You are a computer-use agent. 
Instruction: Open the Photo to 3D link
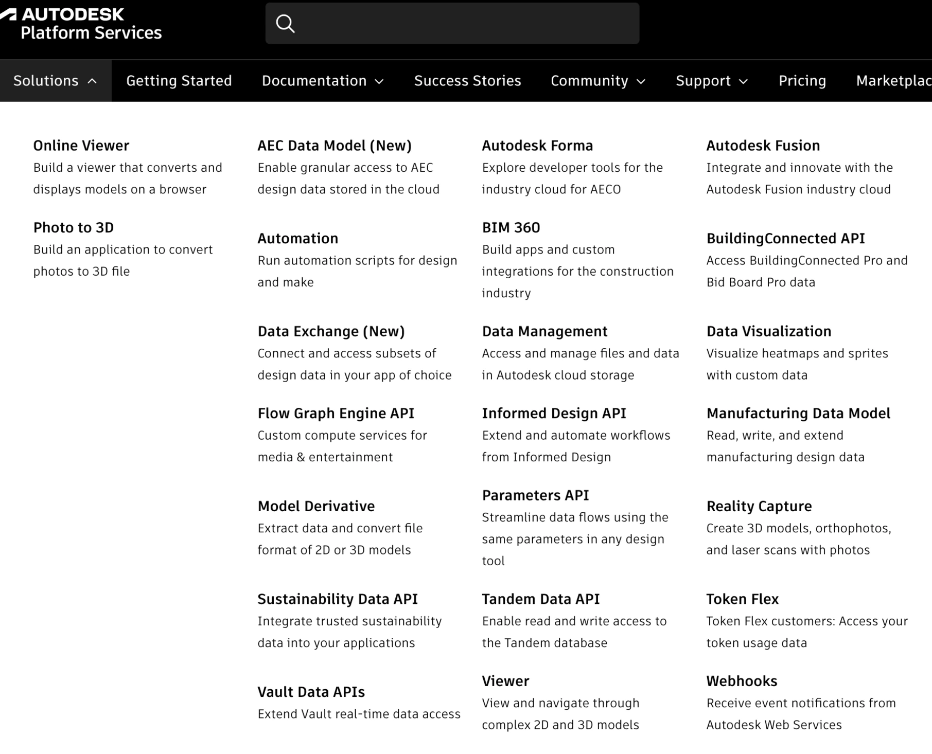[x=74, y=227]
